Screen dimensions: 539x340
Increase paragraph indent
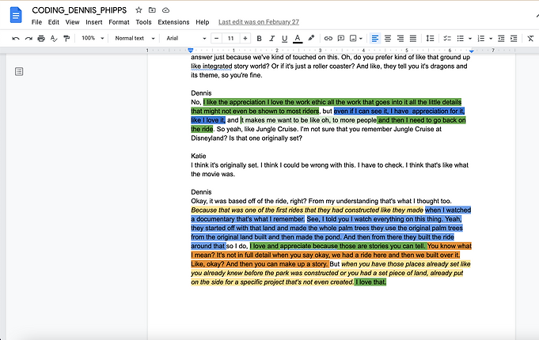(x=514, y=39)
